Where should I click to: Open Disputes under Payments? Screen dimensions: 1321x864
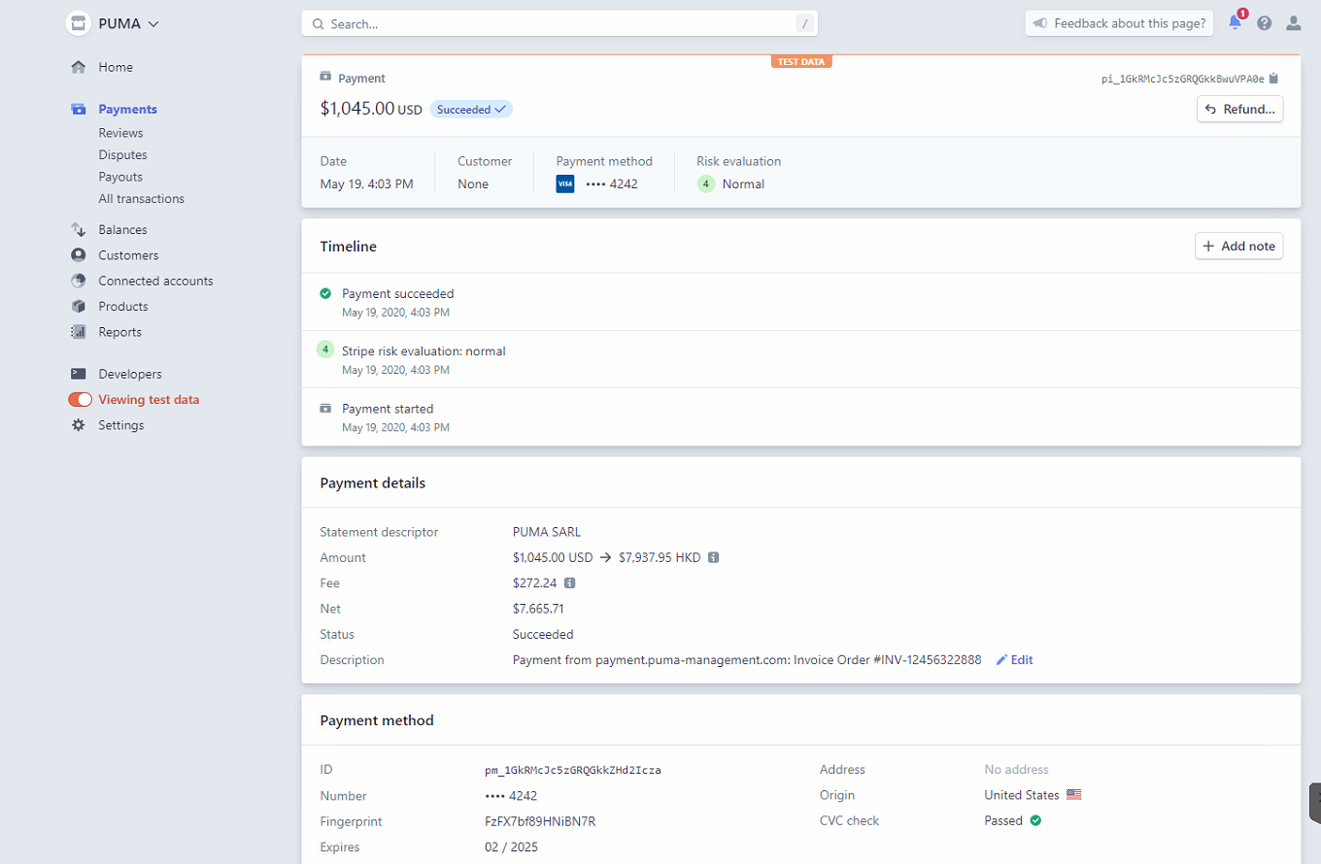click(x=122, y=155)
